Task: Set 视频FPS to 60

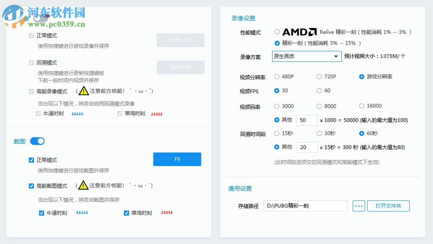Action: [319, 91]
